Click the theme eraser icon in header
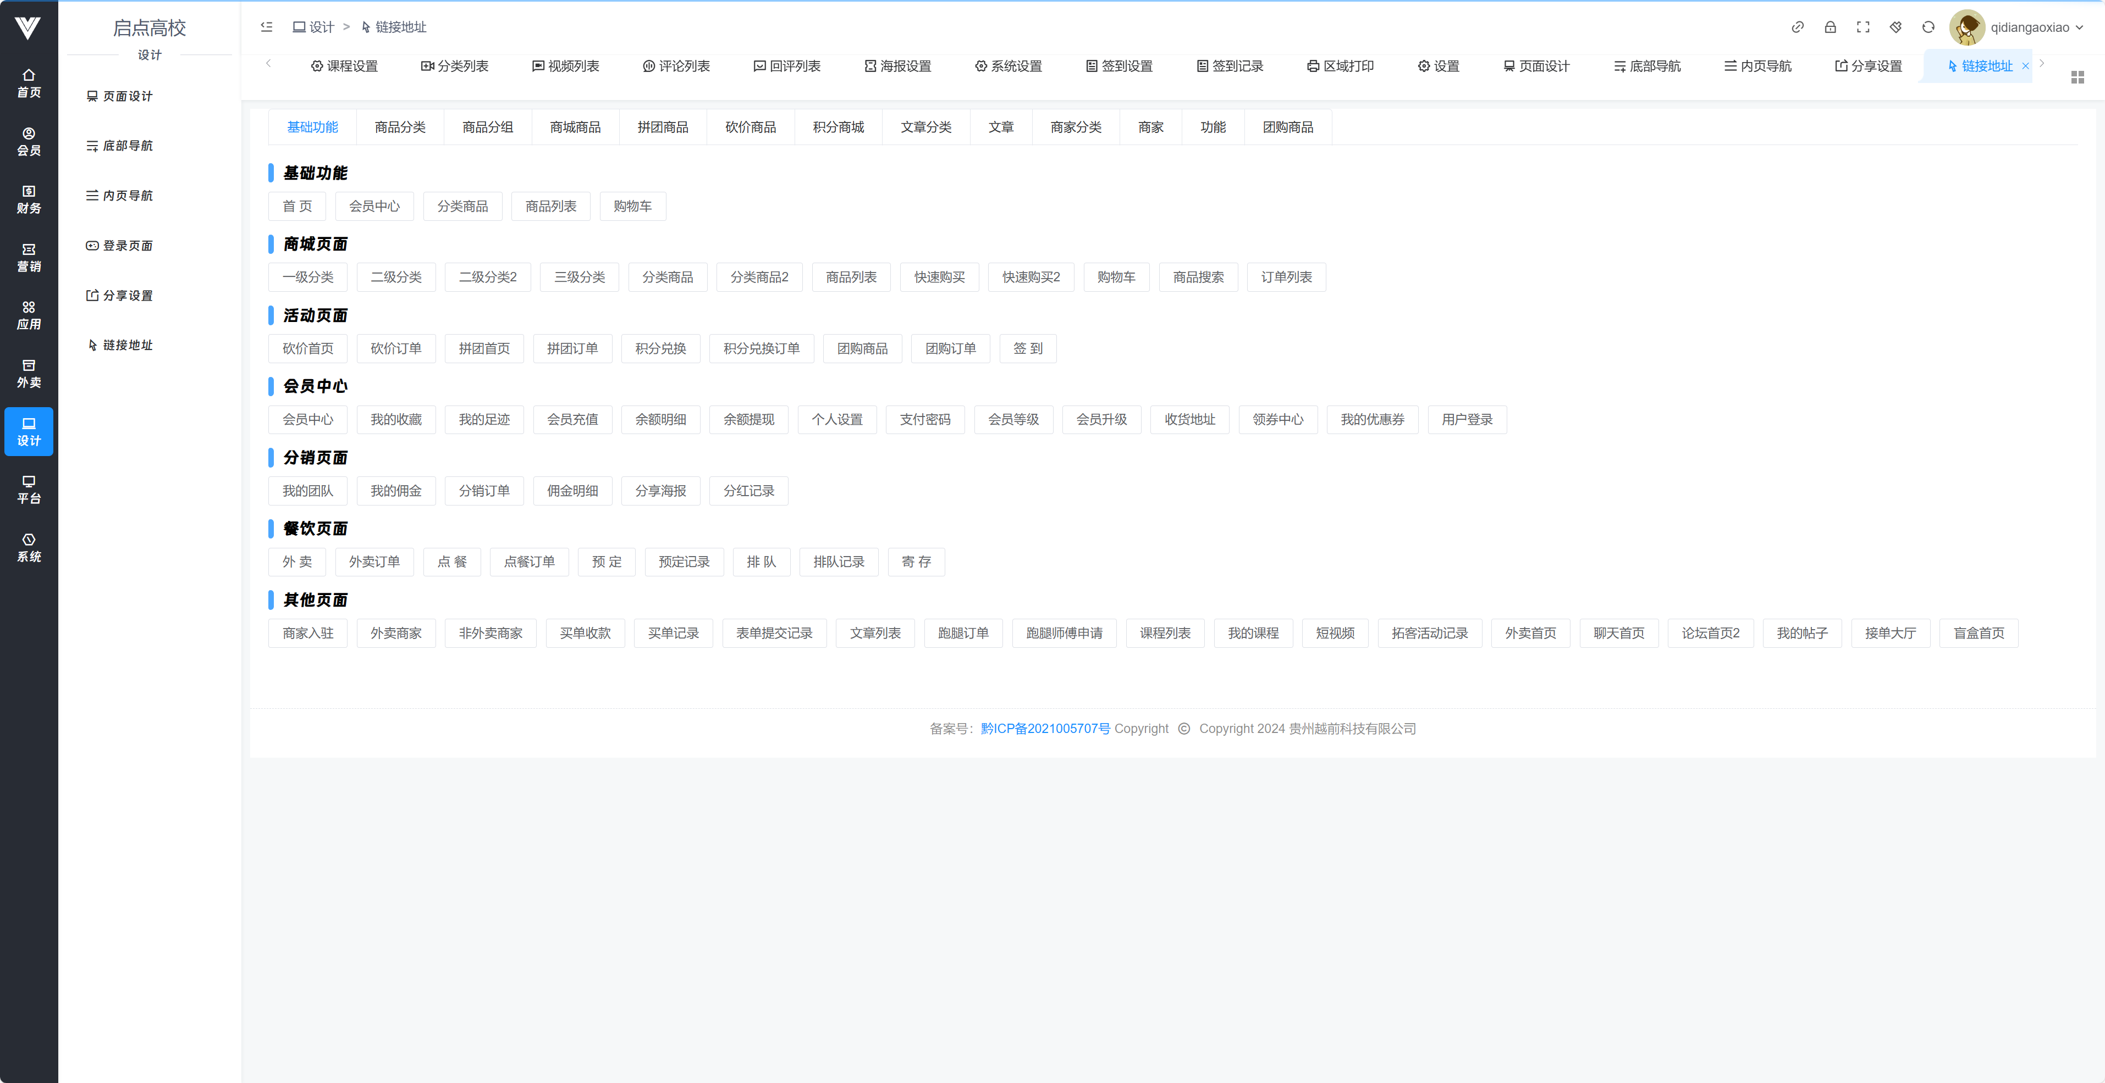This screenshot has width=2105, height=1083. (x=1895, y=27)
